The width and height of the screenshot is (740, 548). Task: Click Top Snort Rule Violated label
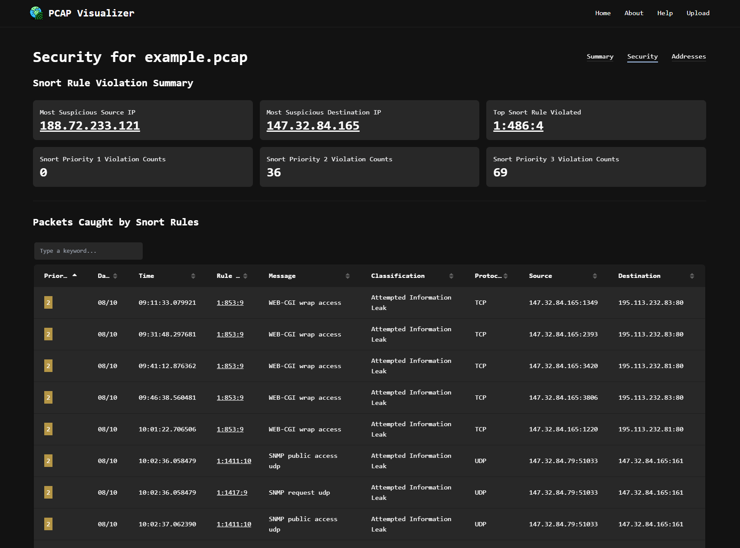pos(537,112)
